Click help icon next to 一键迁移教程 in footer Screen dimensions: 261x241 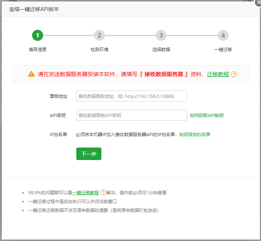pos(103,192)
